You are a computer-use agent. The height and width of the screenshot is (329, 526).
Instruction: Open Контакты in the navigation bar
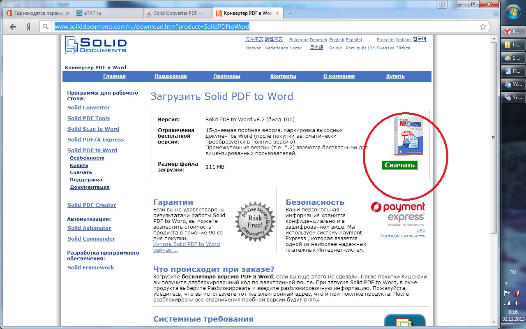pos(283,76)
